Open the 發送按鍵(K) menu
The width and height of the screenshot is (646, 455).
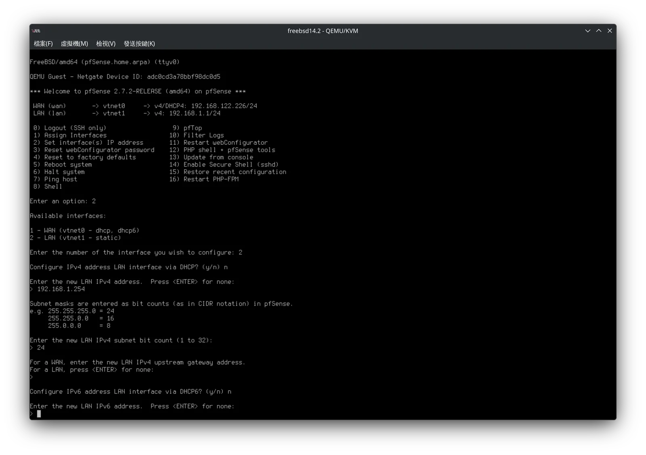tap(139, 44)
